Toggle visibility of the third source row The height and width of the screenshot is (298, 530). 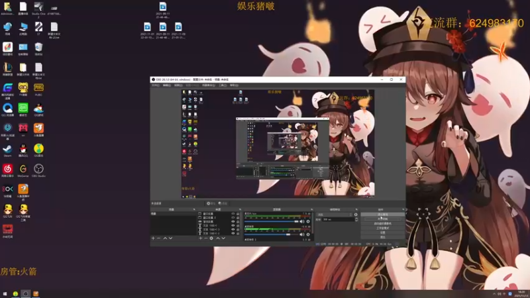pos(233,222)
